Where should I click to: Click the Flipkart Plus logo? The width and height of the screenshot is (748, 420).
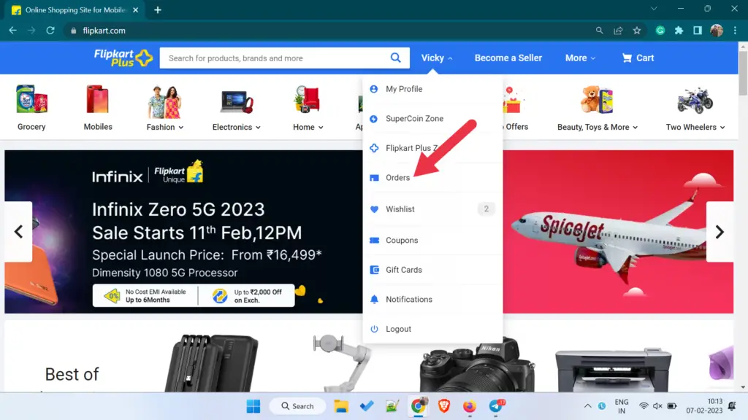pos(123,58)
